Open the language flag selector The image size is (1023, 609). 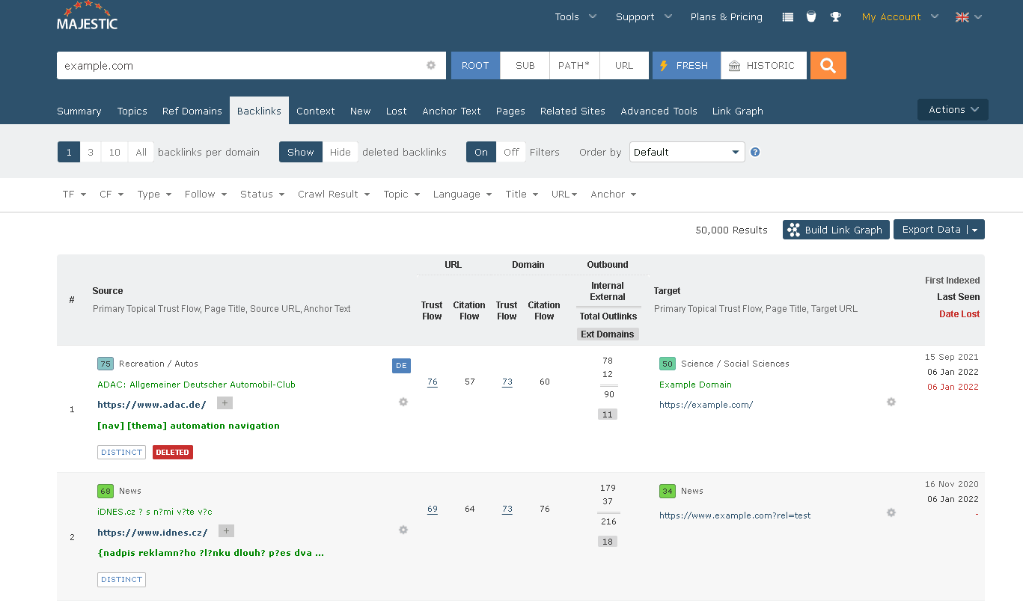968,16
